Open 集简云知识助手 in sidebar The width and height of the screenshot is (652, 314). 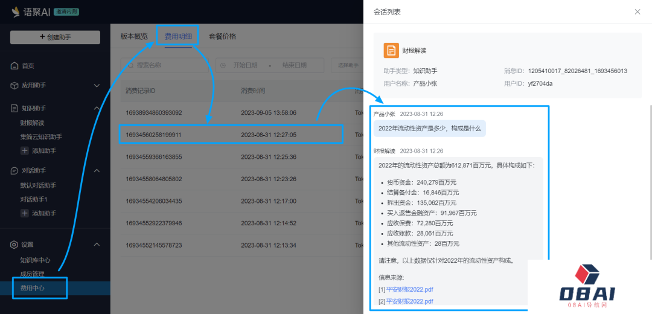pos(41,136)
